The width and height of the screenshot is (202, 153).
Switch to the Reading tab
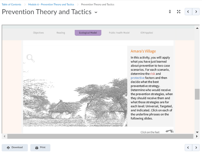[x=61, y=33]
